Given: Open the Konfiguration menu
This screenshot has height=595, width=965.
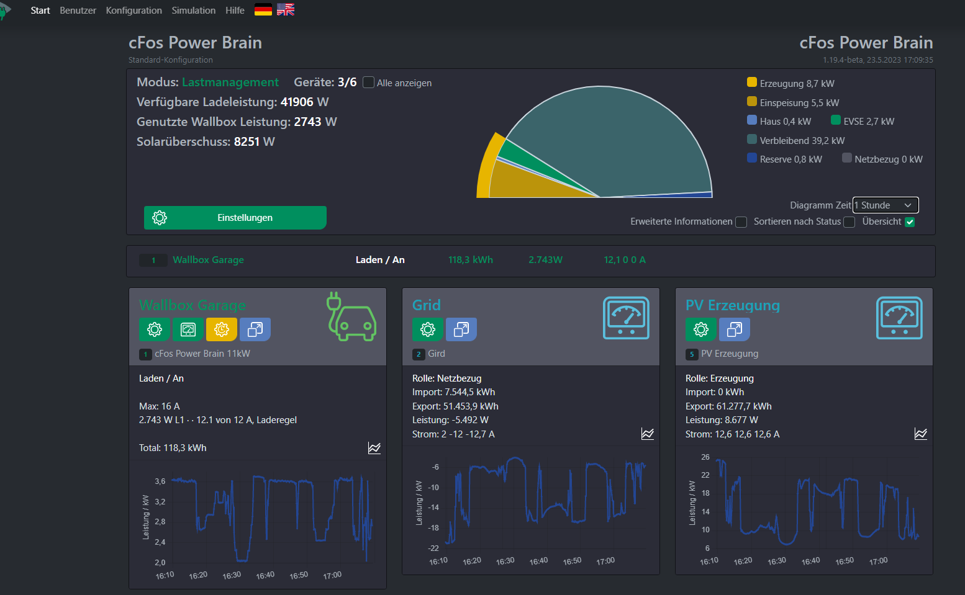Looking at the screenshot, I should [x=134, y=11].
